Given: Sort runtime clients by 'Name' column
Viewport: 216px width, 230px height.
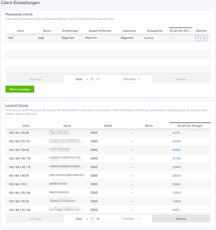Looking at the screenshot, I should [67, 126].
